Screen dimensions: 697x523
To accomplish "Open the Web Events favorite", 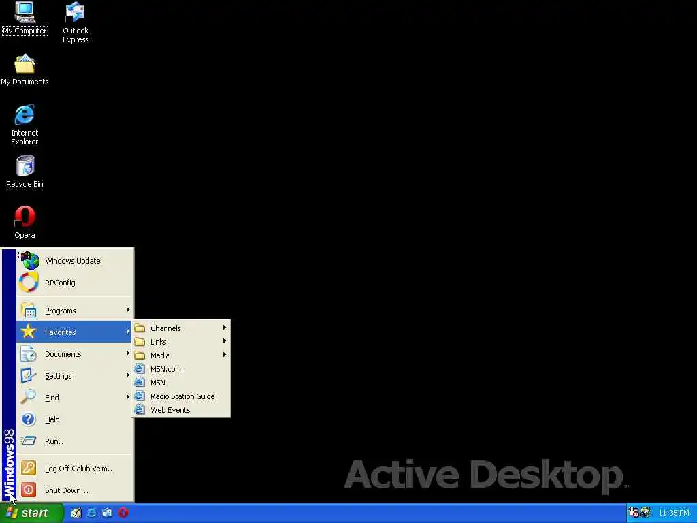I will point(181,410).
